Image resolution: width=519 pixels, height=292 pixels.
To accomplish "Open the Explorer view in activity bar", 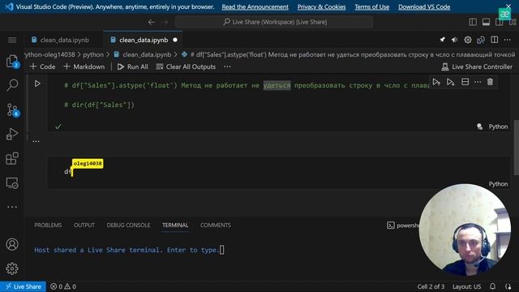I will [x=12, y=62].
